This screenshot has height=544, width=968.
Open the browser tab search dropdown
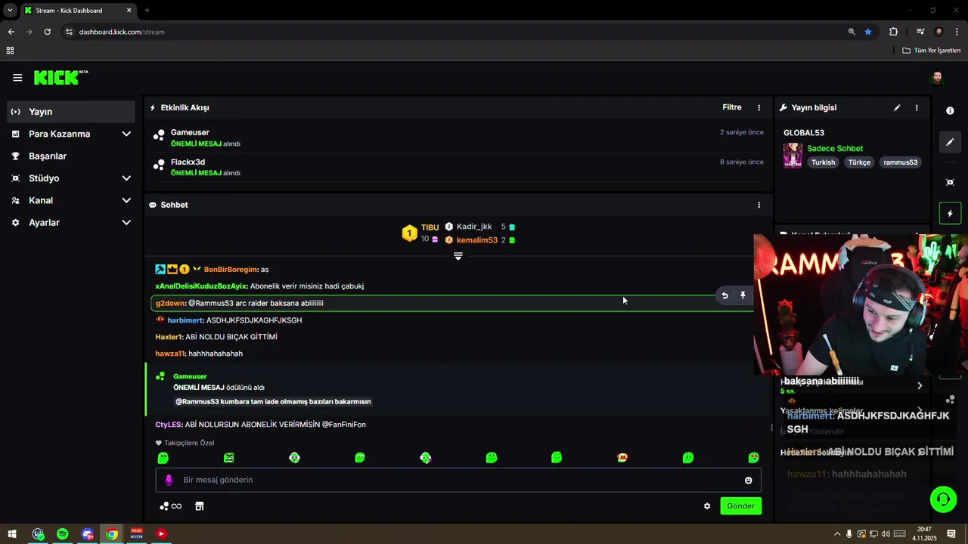click(x=10, y=11)
